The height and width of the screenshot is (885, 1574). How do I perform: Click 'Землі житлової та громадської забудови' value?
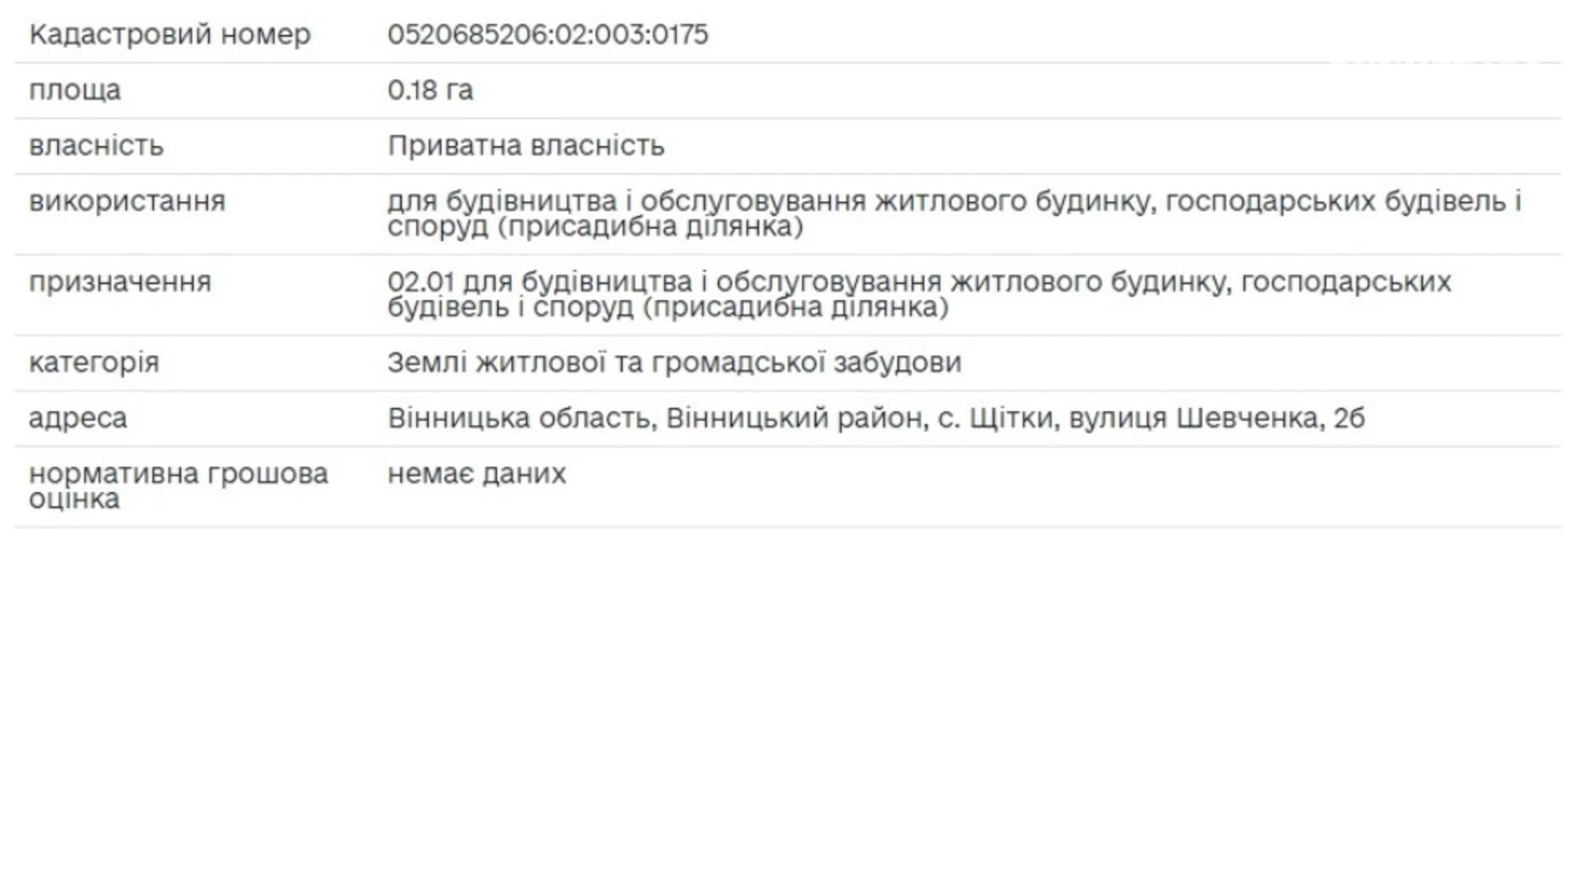(674, 363)
